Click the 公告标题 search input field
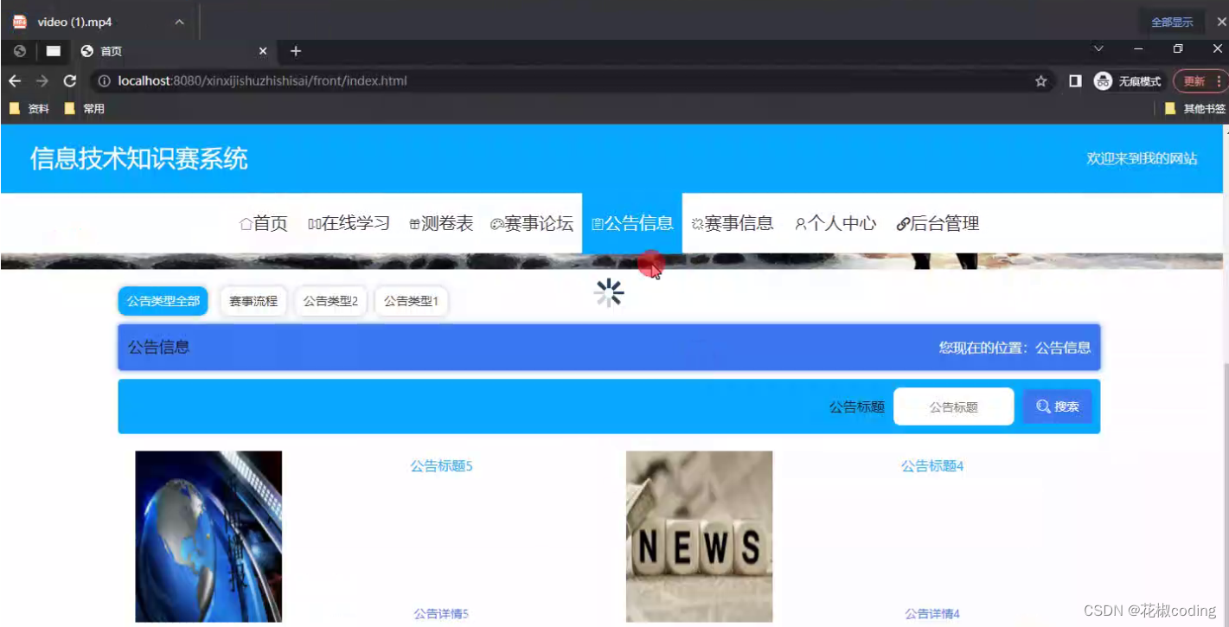This screenshot has width=1229, height=627. pyautogui.click(x=953, y=406)
